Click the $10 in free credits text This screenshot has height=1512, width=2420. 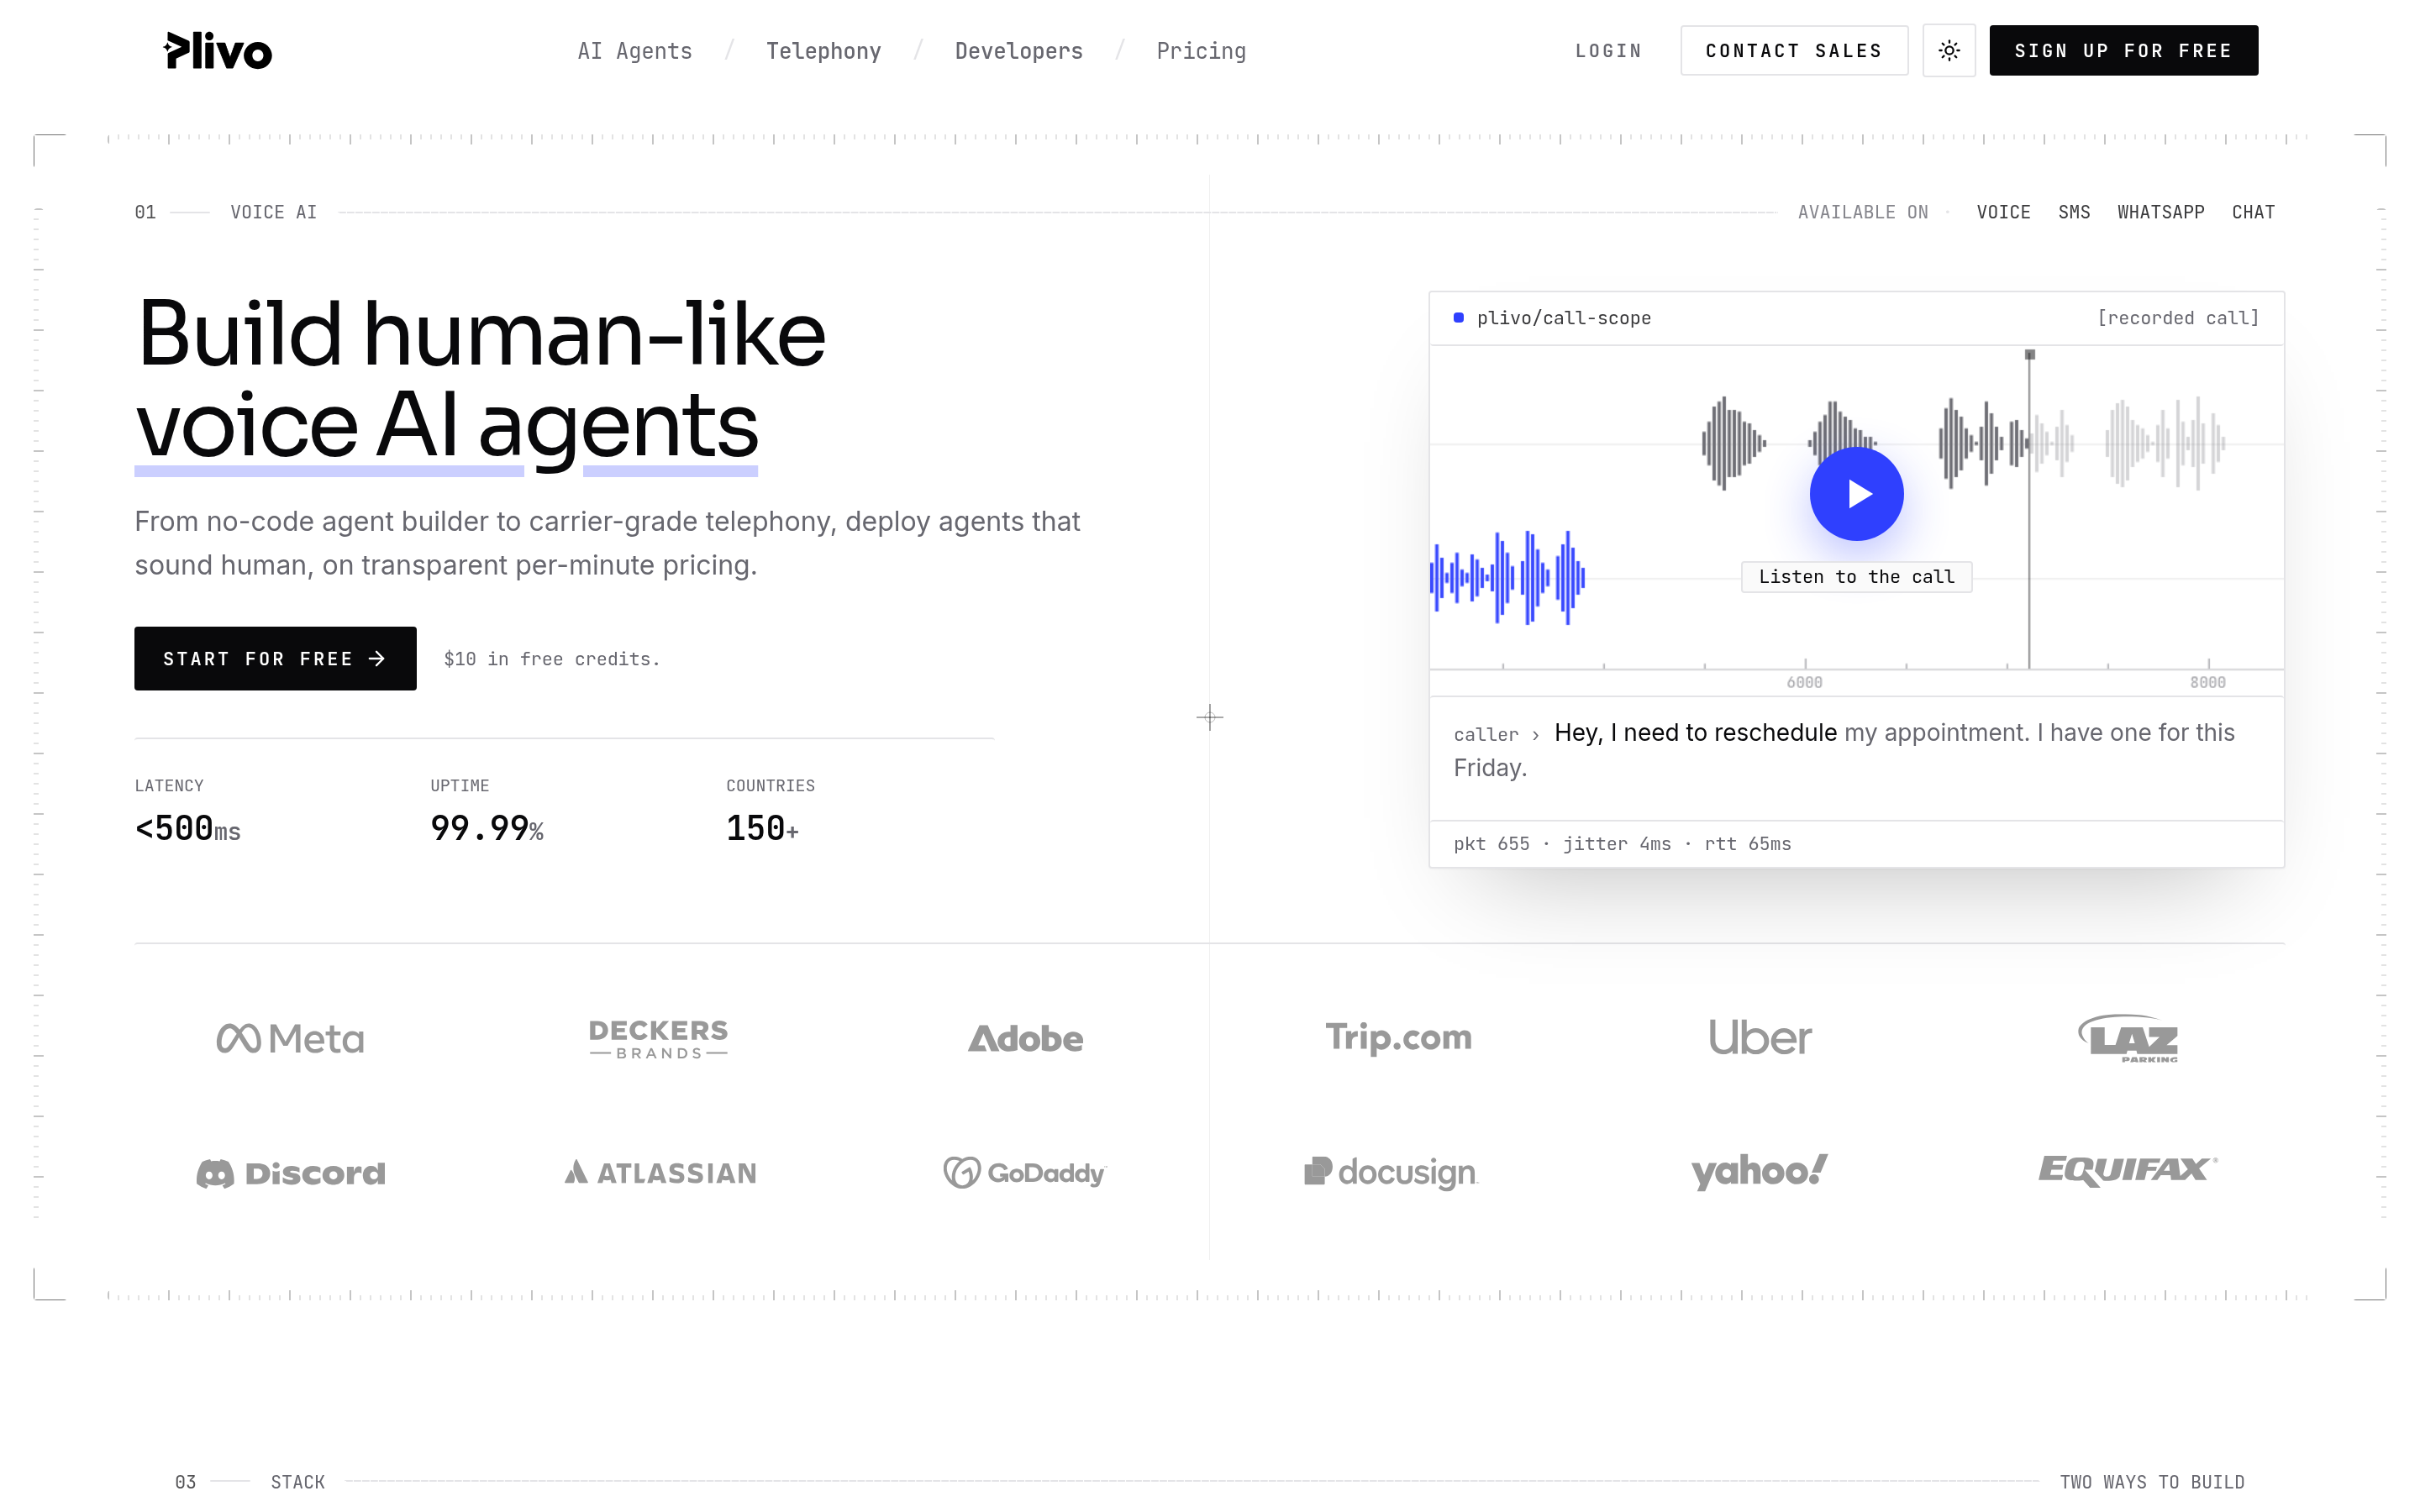[552, 659]
